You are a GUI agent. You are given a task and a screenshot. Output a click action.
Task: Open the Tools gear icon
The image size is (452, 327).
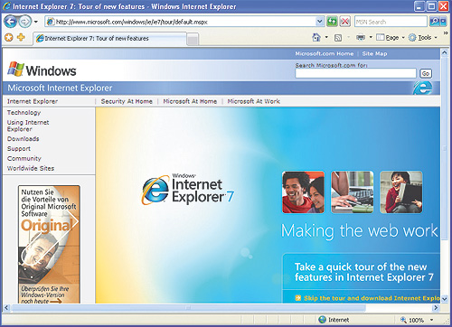[x=412, y=37]
